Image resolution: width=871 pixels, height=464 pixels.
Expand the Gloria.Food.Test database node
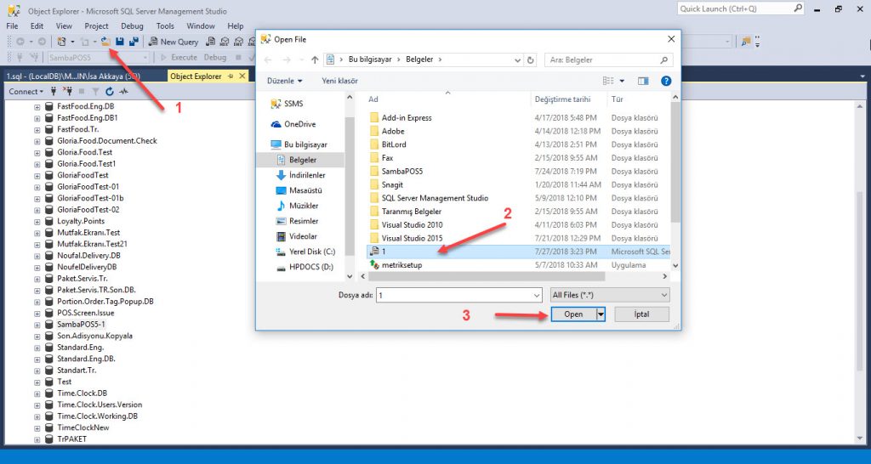coord(37,152)
